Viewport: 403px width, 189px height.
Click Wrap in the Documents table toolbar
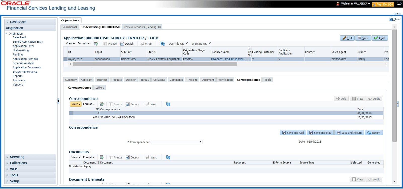(x=151, y=157)
